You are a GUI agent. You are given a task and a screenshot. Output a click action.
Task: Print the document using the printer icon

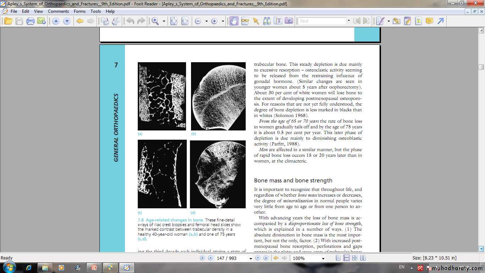(31, 21)
